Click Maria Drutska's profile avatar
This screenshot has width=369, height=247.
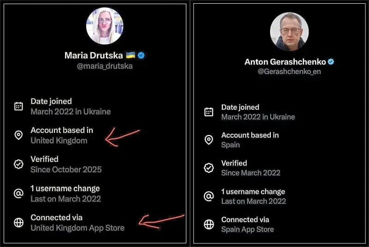(x=105, y=26)
